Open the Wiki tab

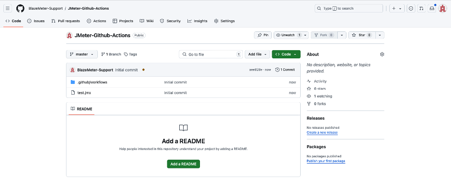146,21
